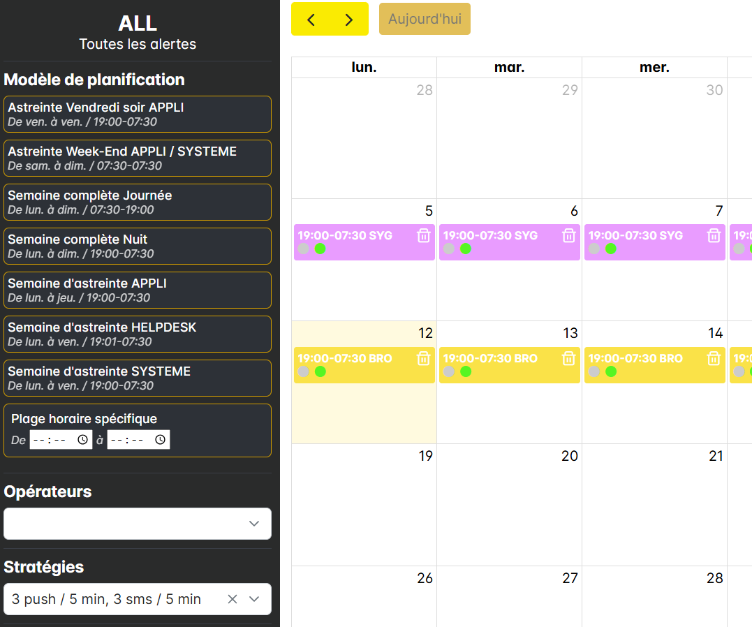Pick the Semaine d'astreinte HELPDESK template
The image size is (752, 627).
pos(138,334)
